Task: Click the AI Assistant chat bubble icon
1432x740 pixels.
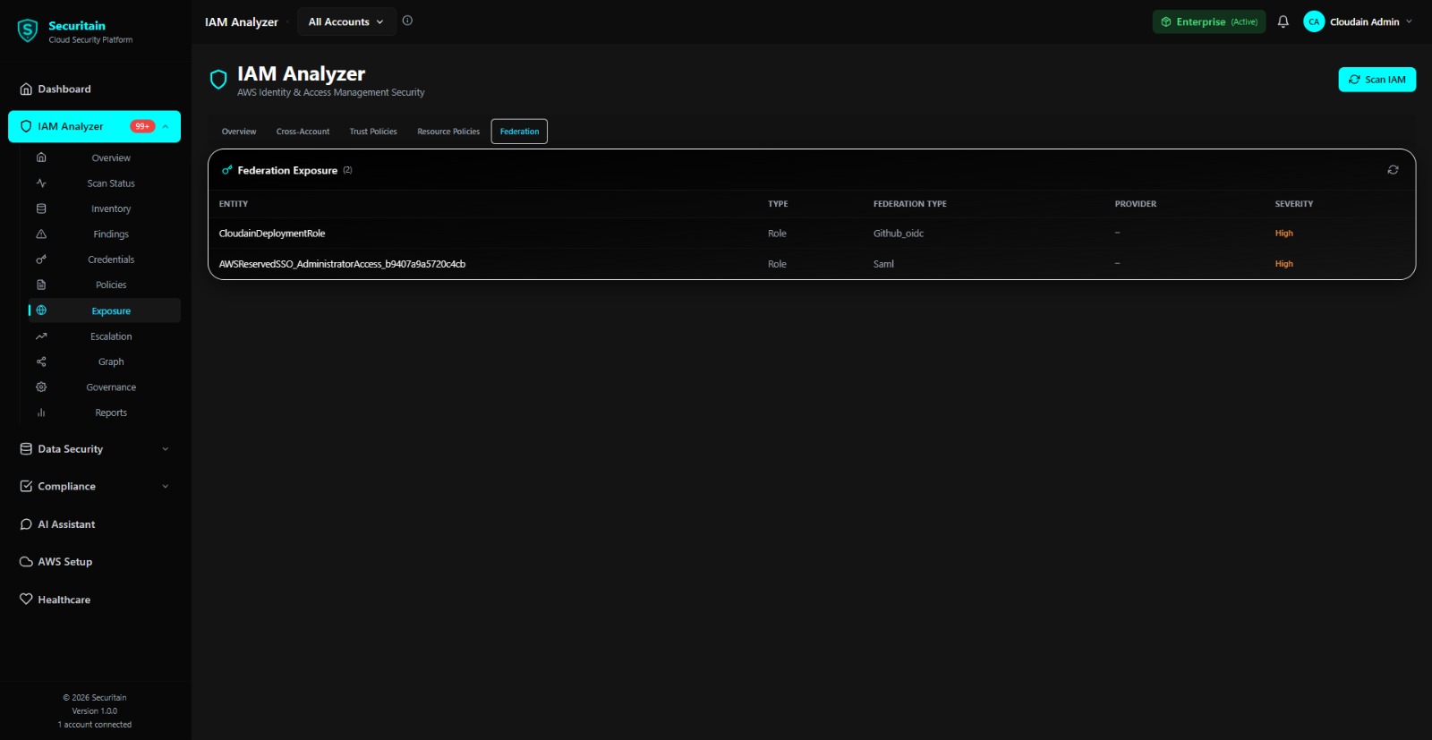Action: click(x=26, y=524)
